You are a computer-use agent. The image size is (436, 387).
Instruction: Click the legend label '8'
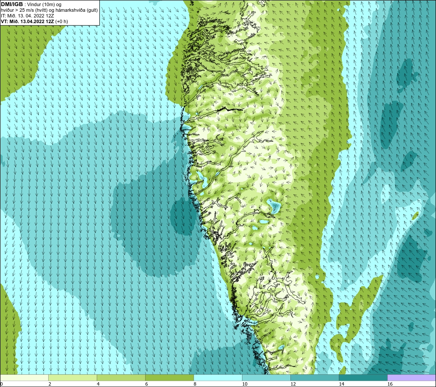pyautogui.click(x=195, y=384)
